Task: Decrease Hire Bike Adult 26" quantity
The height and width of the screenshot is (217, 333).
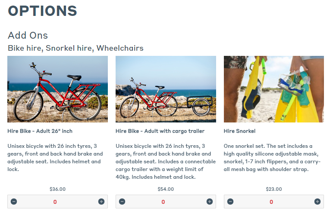Action: click(x=14, y=202)
